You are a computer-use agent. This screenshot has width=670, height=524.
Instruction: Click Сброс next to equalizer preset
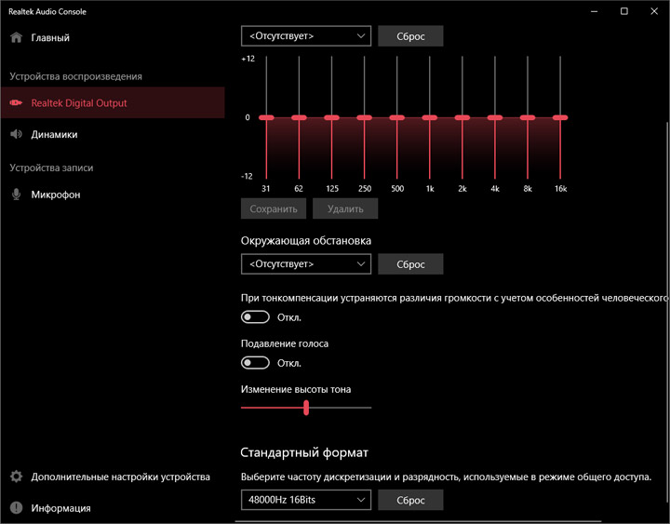[410, 36]
